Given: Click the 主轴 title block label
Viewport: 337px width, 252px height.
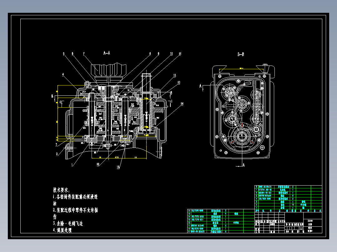Looking at the screenshot, I should (x=311, y=225).
